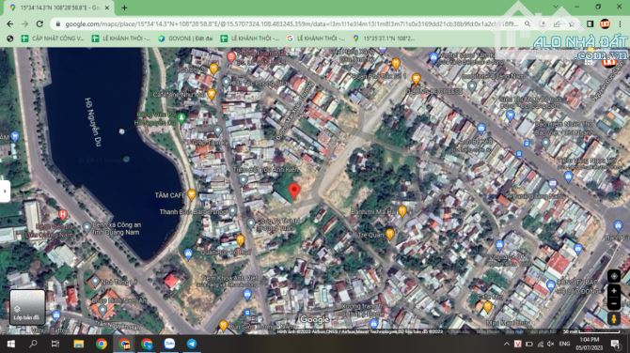Open the GOVONE | Đất đai bookmark
This screenshot has width=630, height=353.
click(185, 38)
